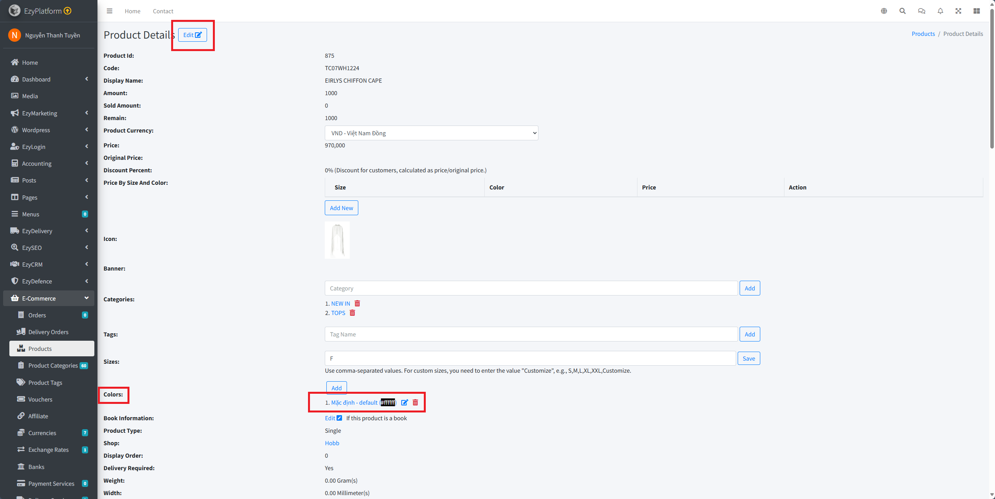Click the Edit button beside Product Details
This screenshot has width=995, height=499.
coord(192,35)
